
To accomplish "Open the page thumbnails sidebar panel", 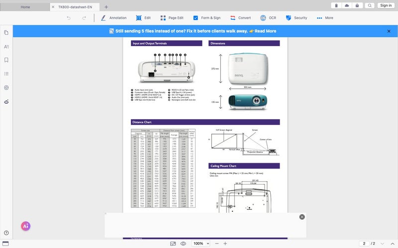I will [x=6, y=33].
